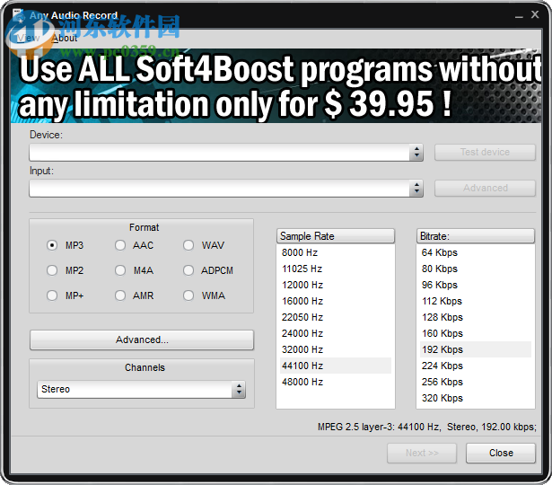Open the Input dropdown list
The width and height of the screenshot is (552, 485).
pyautogui.click(x=226, y=188)
